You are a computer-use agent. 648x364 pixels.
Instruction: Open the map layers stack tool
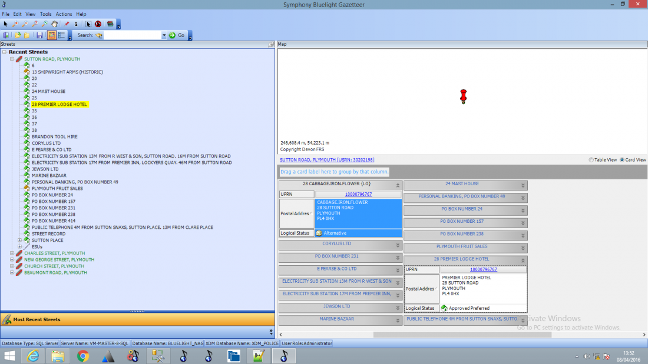coord(110,24)
